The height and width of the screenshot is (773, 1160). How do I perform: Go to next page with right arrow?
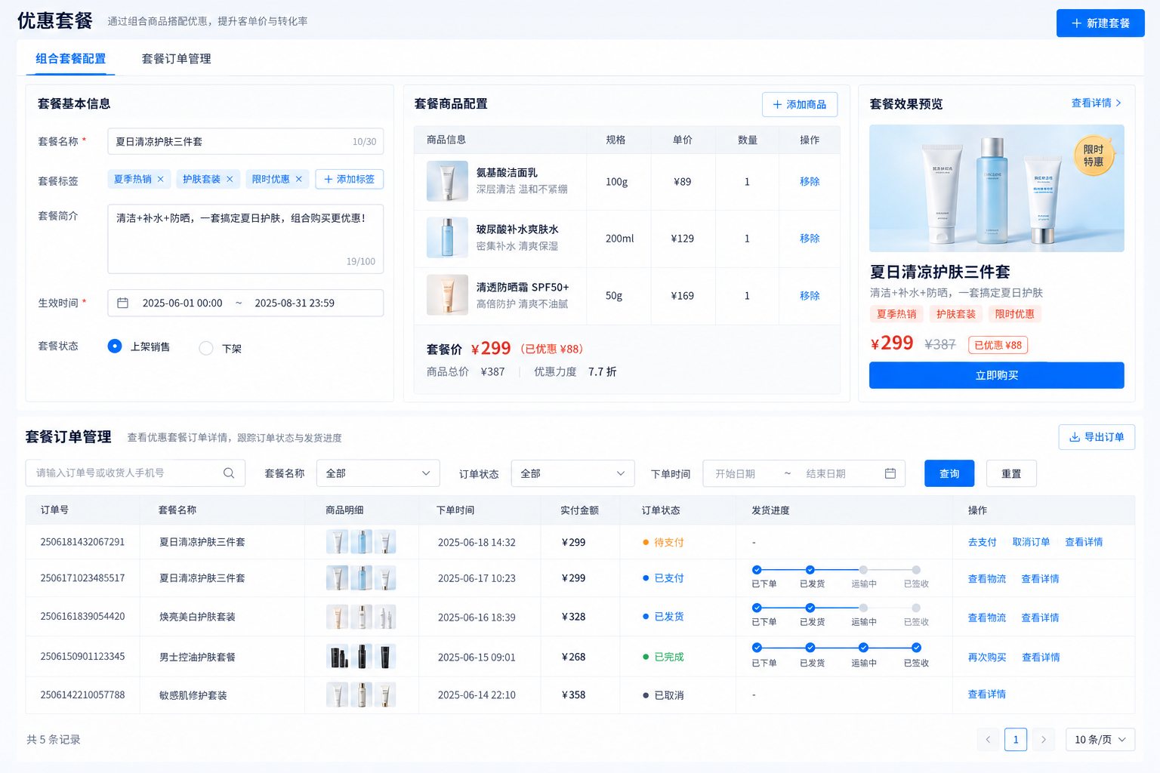click(1044, 740)
